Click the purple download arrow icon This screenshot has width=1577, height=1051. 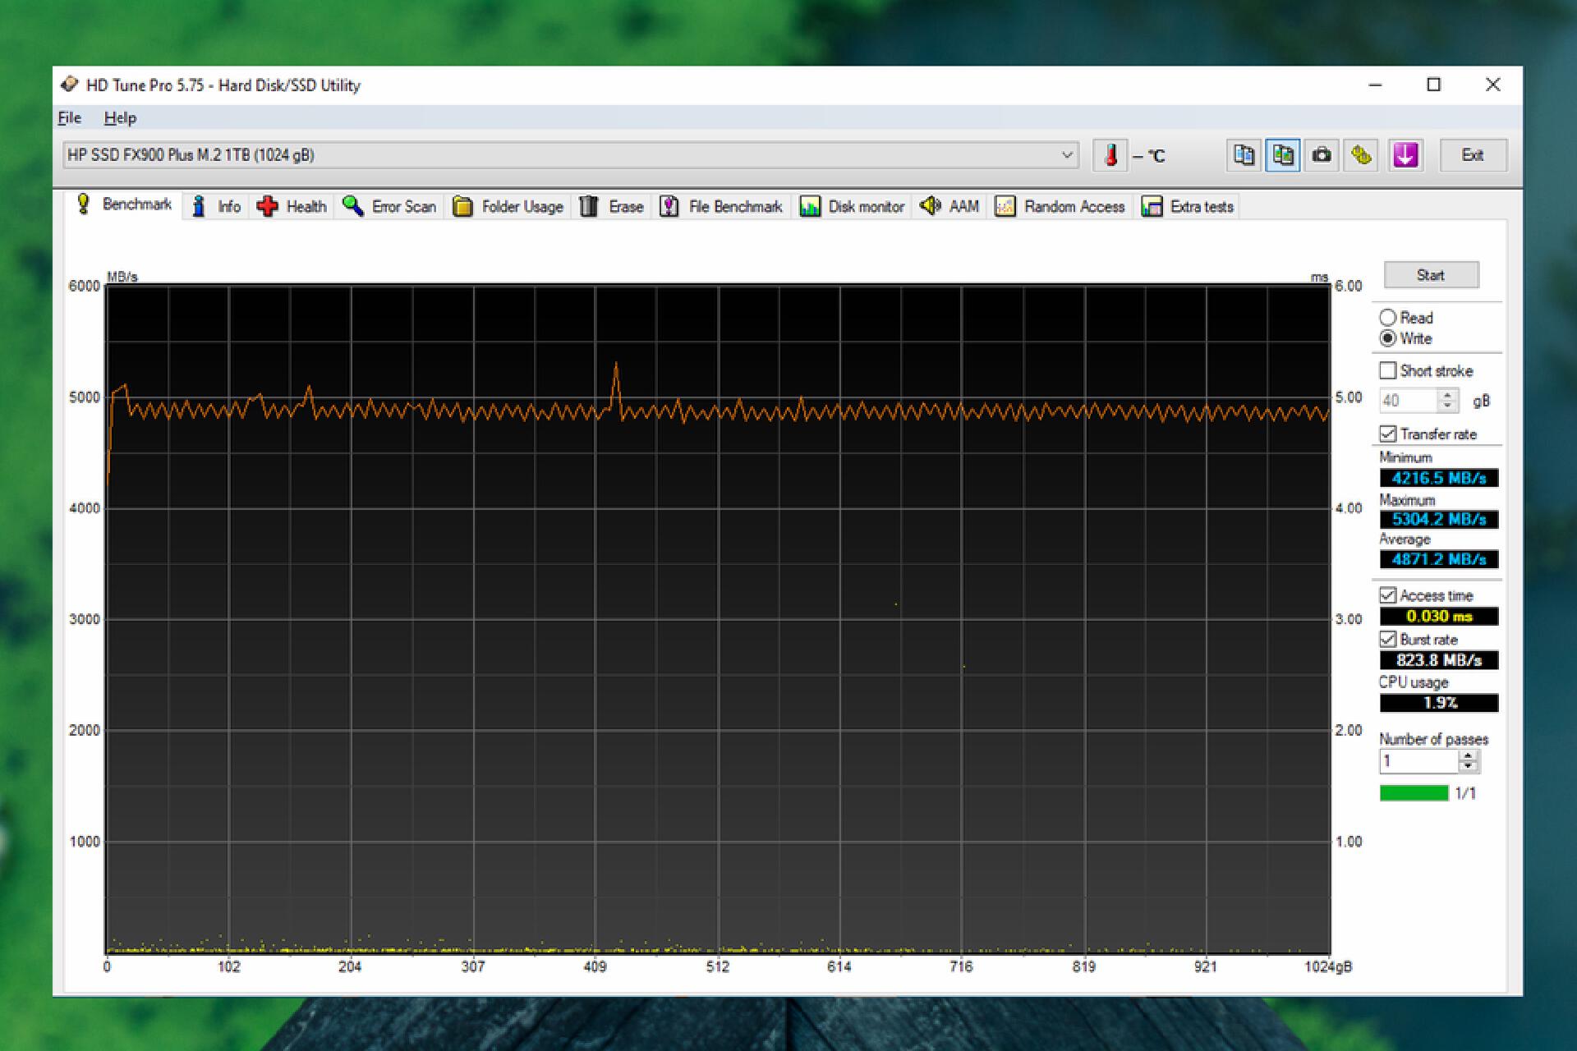[x=1405, y=155]
